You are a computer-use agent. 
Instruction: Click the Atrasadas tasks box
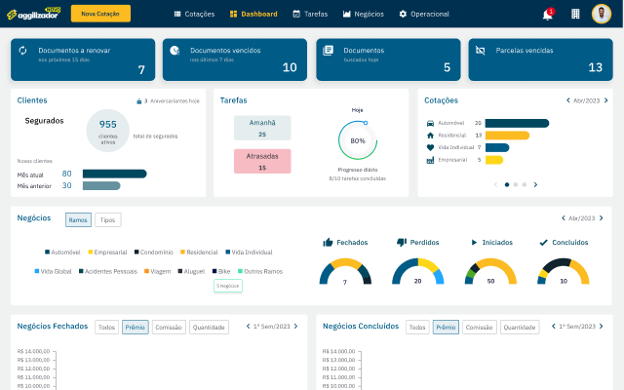[x=262, y=162]
